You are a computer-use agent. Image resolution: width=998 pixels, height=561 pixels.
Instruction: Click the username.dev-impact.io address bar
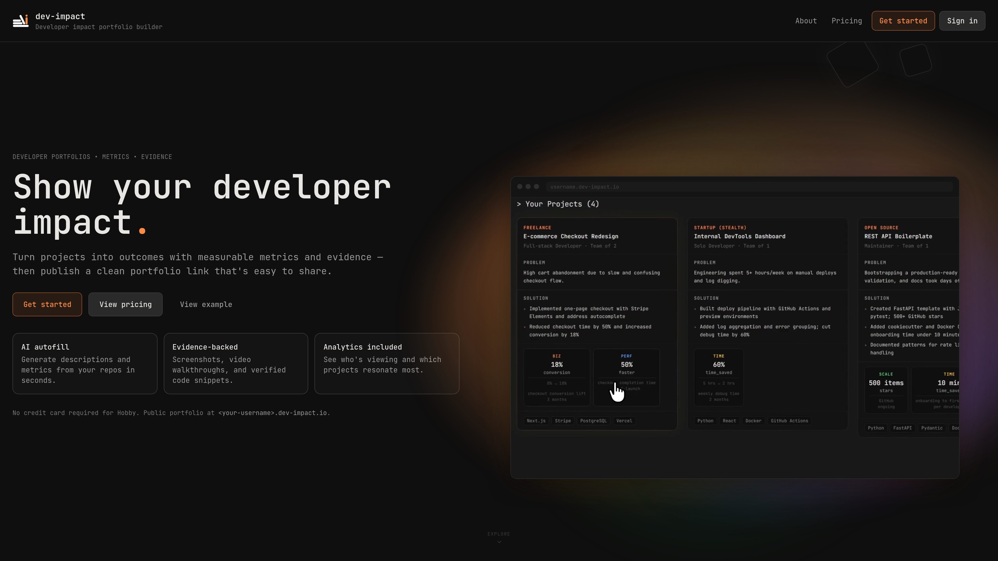coord(749,187)
